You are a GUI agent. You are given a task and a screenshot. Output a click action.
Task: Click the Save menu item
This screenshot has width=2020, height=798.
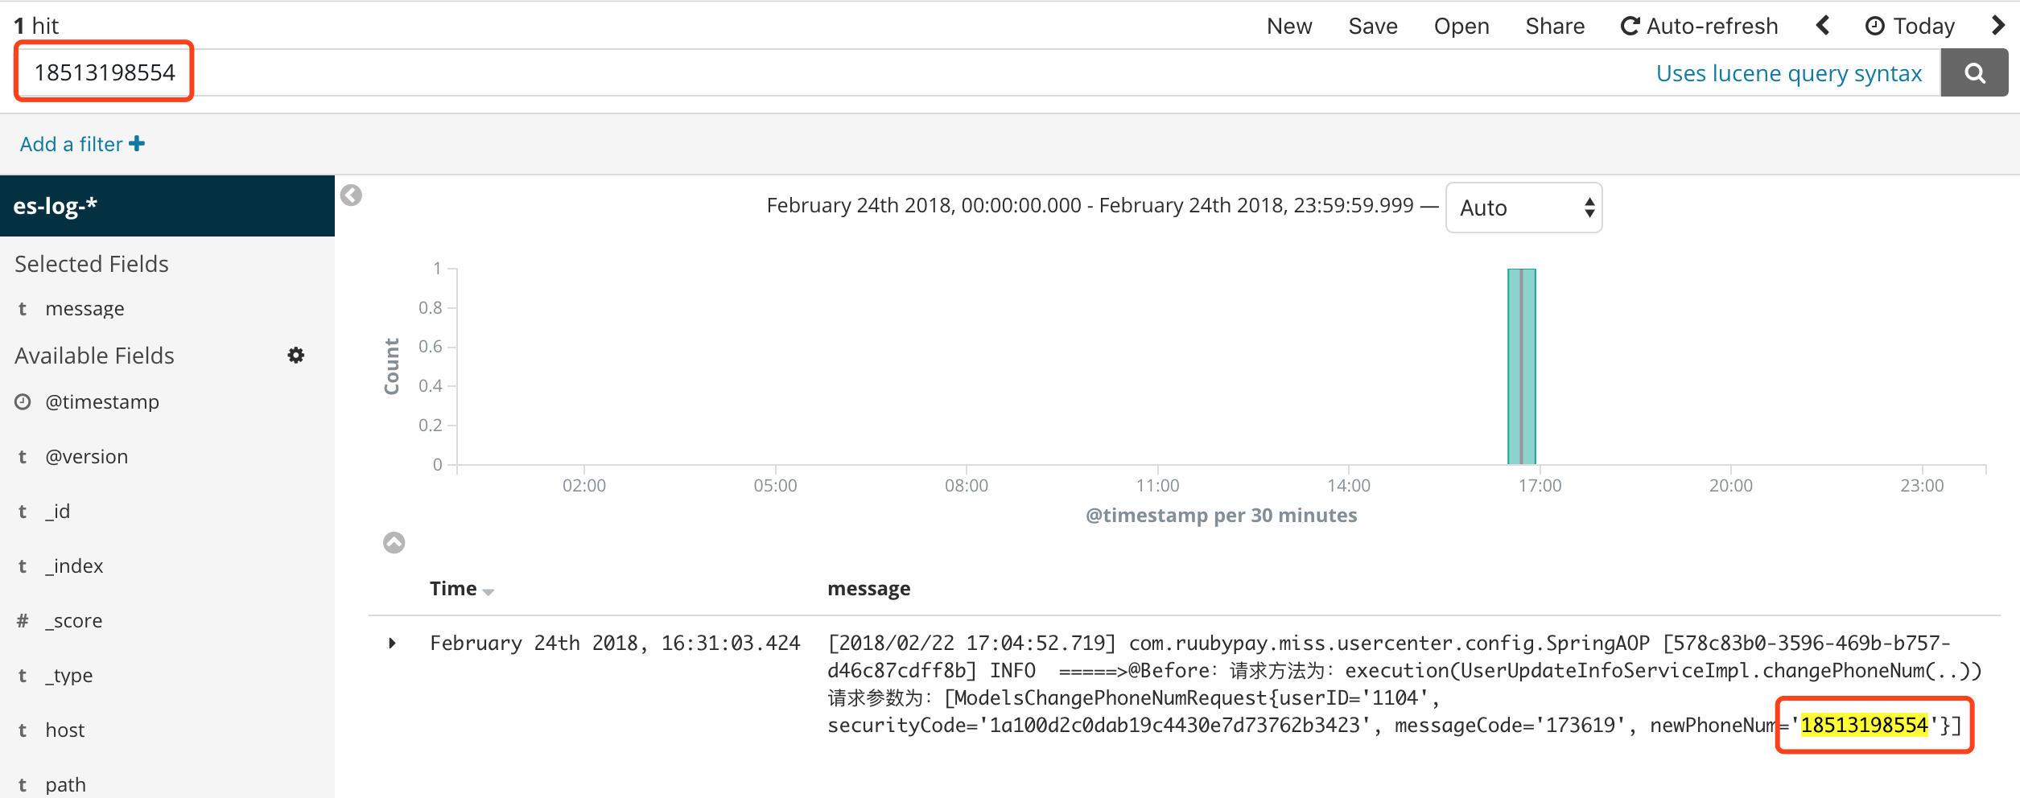coord(1373,26)
